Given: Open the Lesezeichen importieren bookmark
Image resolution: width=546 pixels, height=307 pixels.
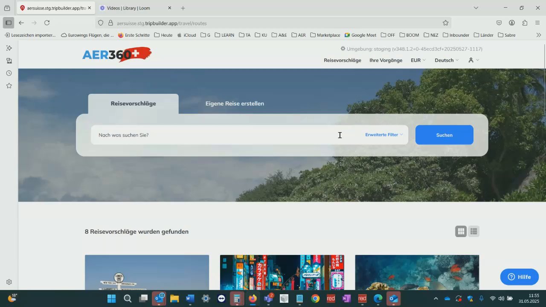Looking at the screenshot, I should pos(30,35).
